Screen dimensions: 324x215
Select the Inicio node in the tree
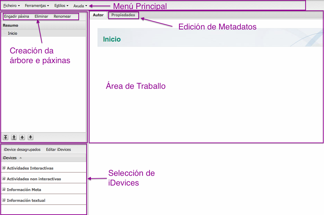13,33
